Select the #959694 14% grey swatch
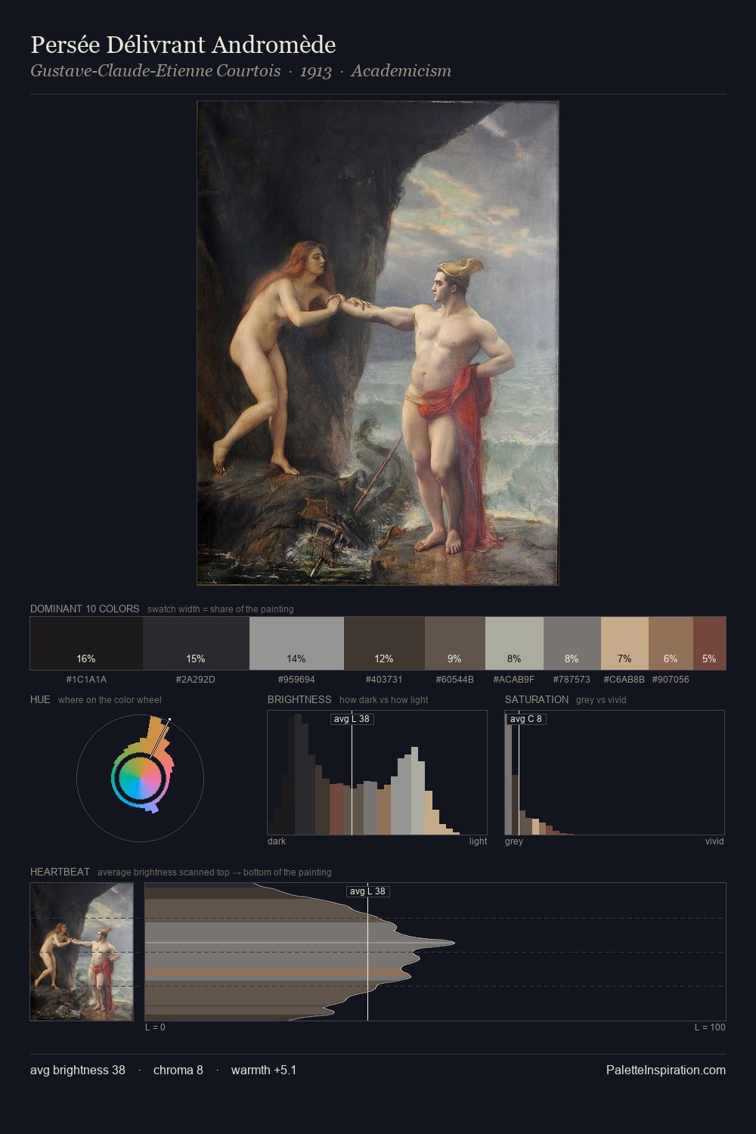 tap(296, 643)
